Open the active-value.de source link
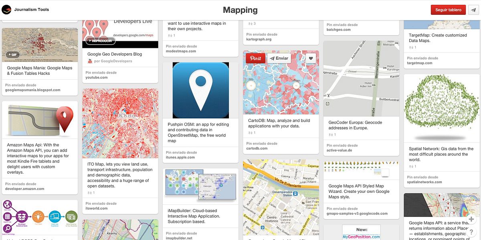481x240 pixels. pos(340,150)
